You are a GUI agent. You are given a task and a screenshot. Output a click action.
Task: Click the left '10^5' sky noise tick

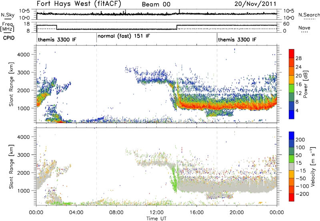click(x=24, y=11)
